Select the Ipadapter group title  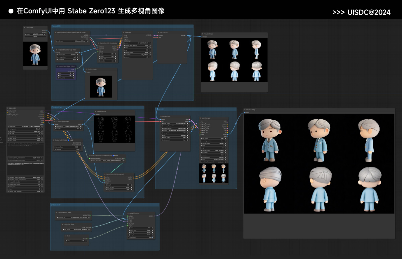pyautogui.click(x=56, y=205)
